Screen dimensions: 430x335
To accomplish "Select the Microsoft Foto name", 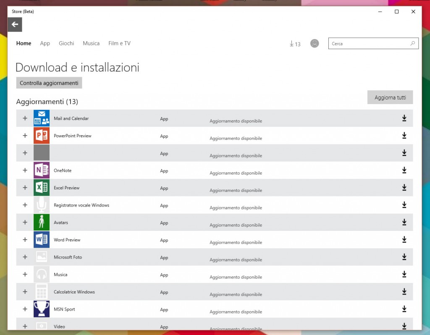I will coord(68,257).
